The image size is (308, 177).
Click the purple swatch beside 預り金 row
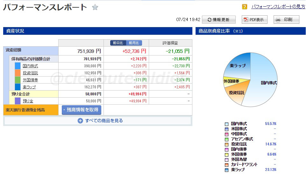(x=18, y=101)
